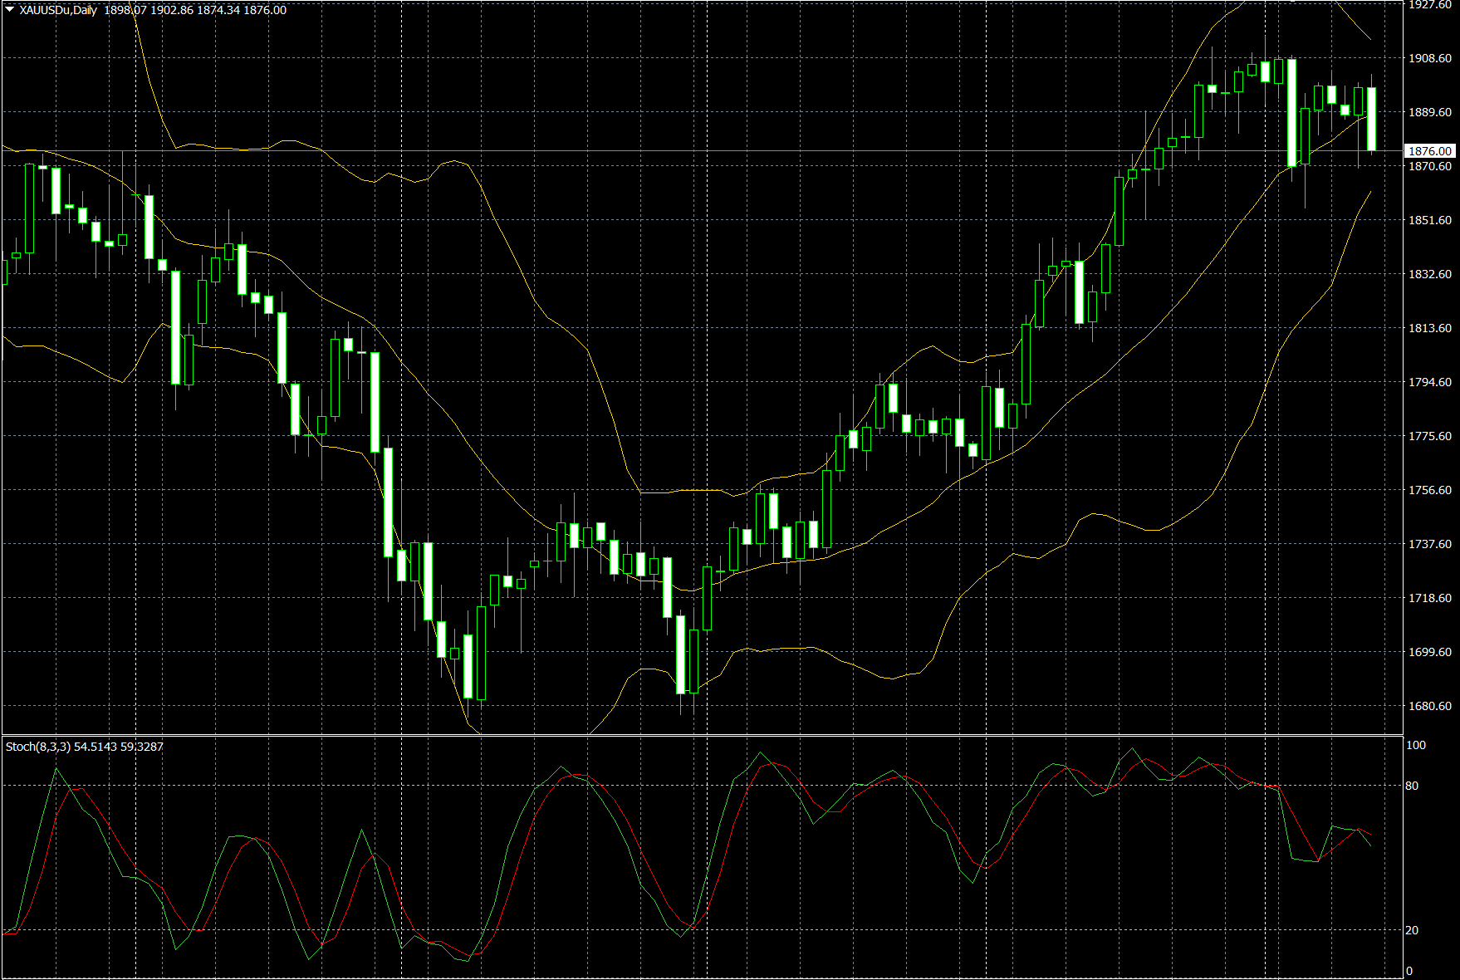Click the stochastic 20 level label
Viewport: 1460px width, 980px height.
click(1413, 930)
